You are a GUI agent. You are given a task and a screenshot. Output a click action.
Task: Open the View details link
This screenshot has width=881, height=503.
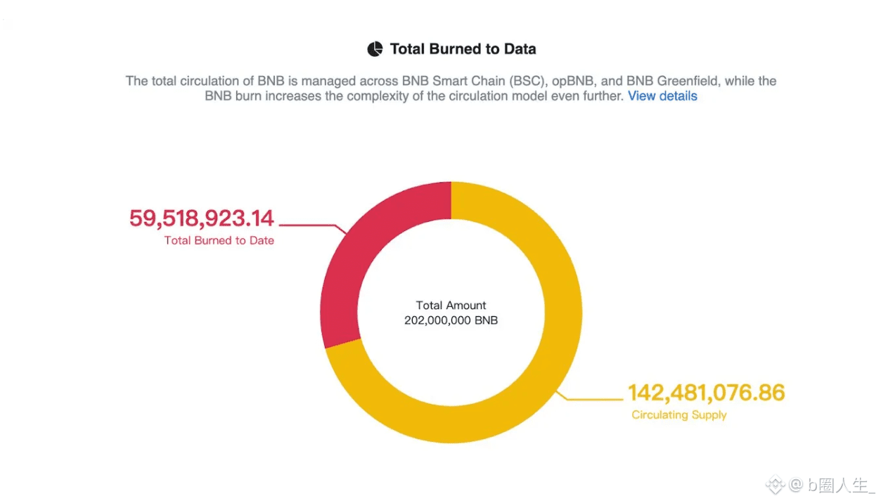coord(662,96)
